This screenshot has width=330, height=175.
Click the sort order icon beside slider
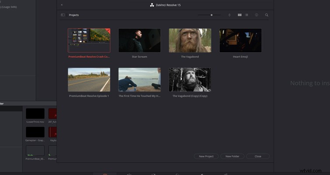click(229, 15)
